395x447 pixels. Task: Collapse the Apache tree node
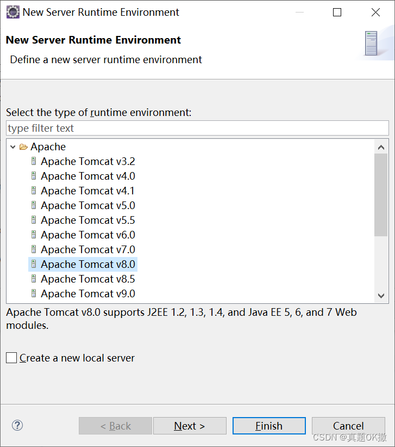click(x=13, y=147)
